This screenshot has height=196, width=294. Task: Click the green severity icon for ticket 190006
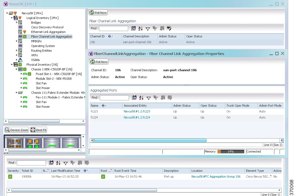tap(10, 176)
